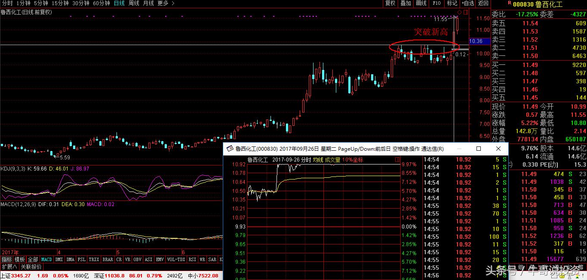Choose the EMV indicator
The image size is (587, 280).
(x=160, y=259)
